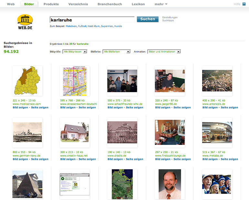This screenshot has height=200, width=249.
Task: Open the sepia palace building thumbnail
Action: tap(122, 132)
